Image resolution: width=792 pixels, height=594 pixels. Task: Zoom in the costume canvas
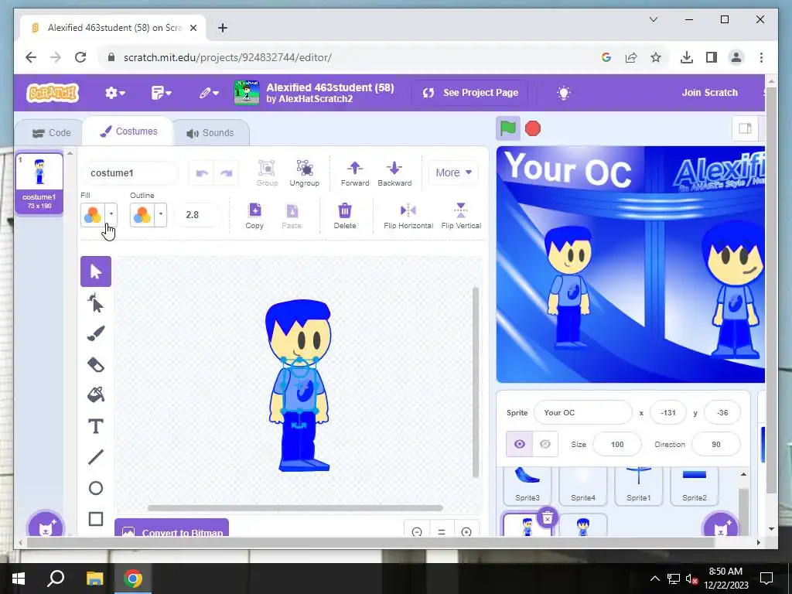click(x=466, y=532)
